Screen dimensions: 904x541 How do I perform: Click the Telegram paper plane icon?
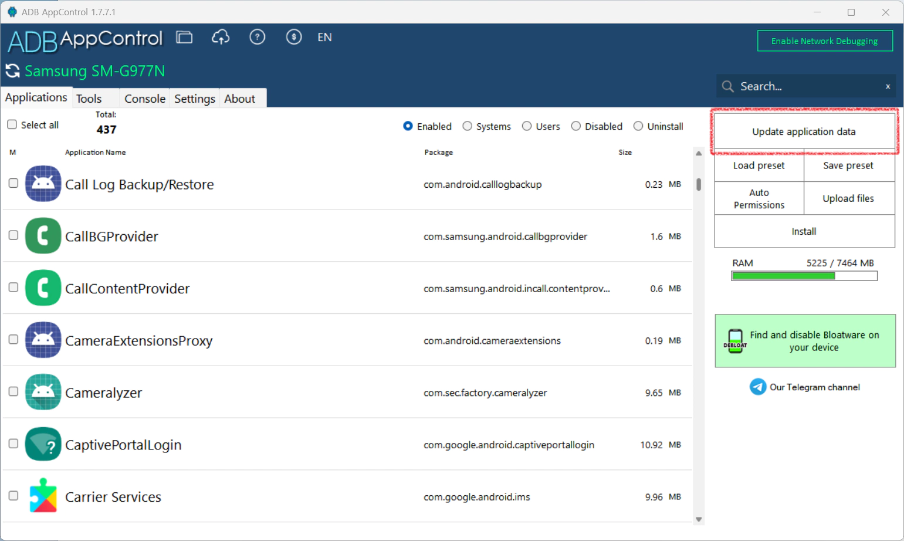[x=758, y=387]
